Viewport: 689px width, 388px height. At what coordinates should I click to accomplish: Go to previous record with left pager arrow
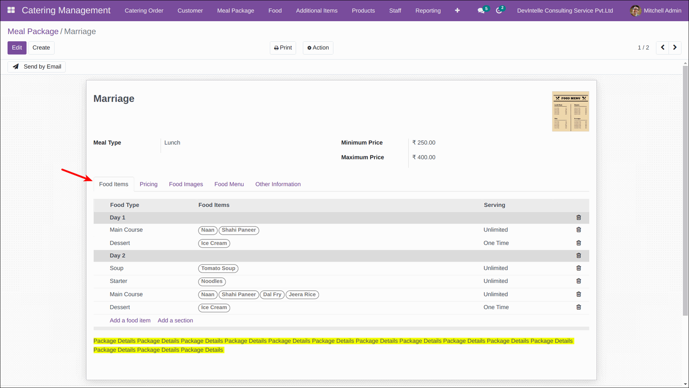(x=662, y=47)
